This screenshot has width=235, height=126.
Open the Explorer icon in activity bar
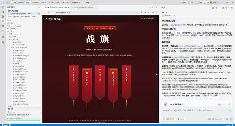click(x=3, y=7)
